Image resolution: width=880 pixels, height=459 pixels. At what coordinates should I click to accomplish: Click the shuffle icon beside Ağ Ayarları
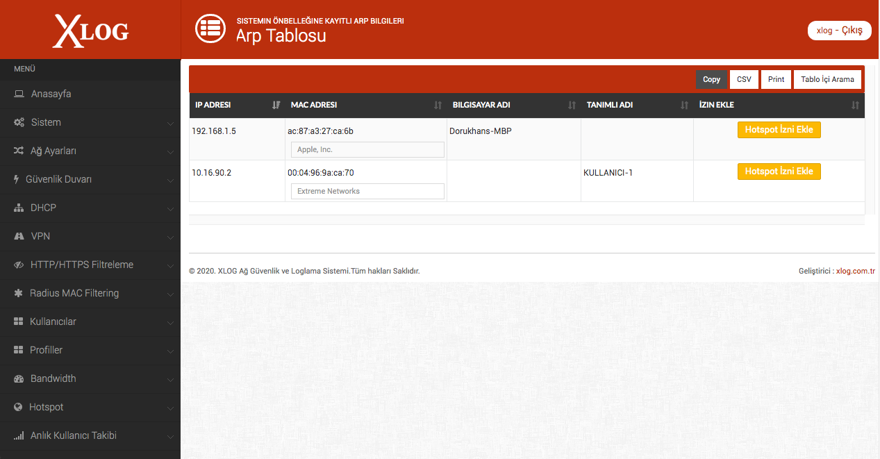(x=19, y=151)
